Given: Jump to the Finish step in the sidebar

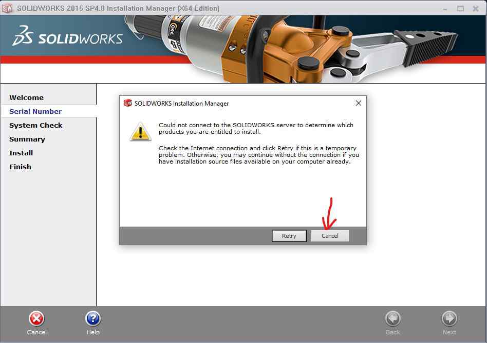Looking at the screenshot, I should click(x=20, y=167).
